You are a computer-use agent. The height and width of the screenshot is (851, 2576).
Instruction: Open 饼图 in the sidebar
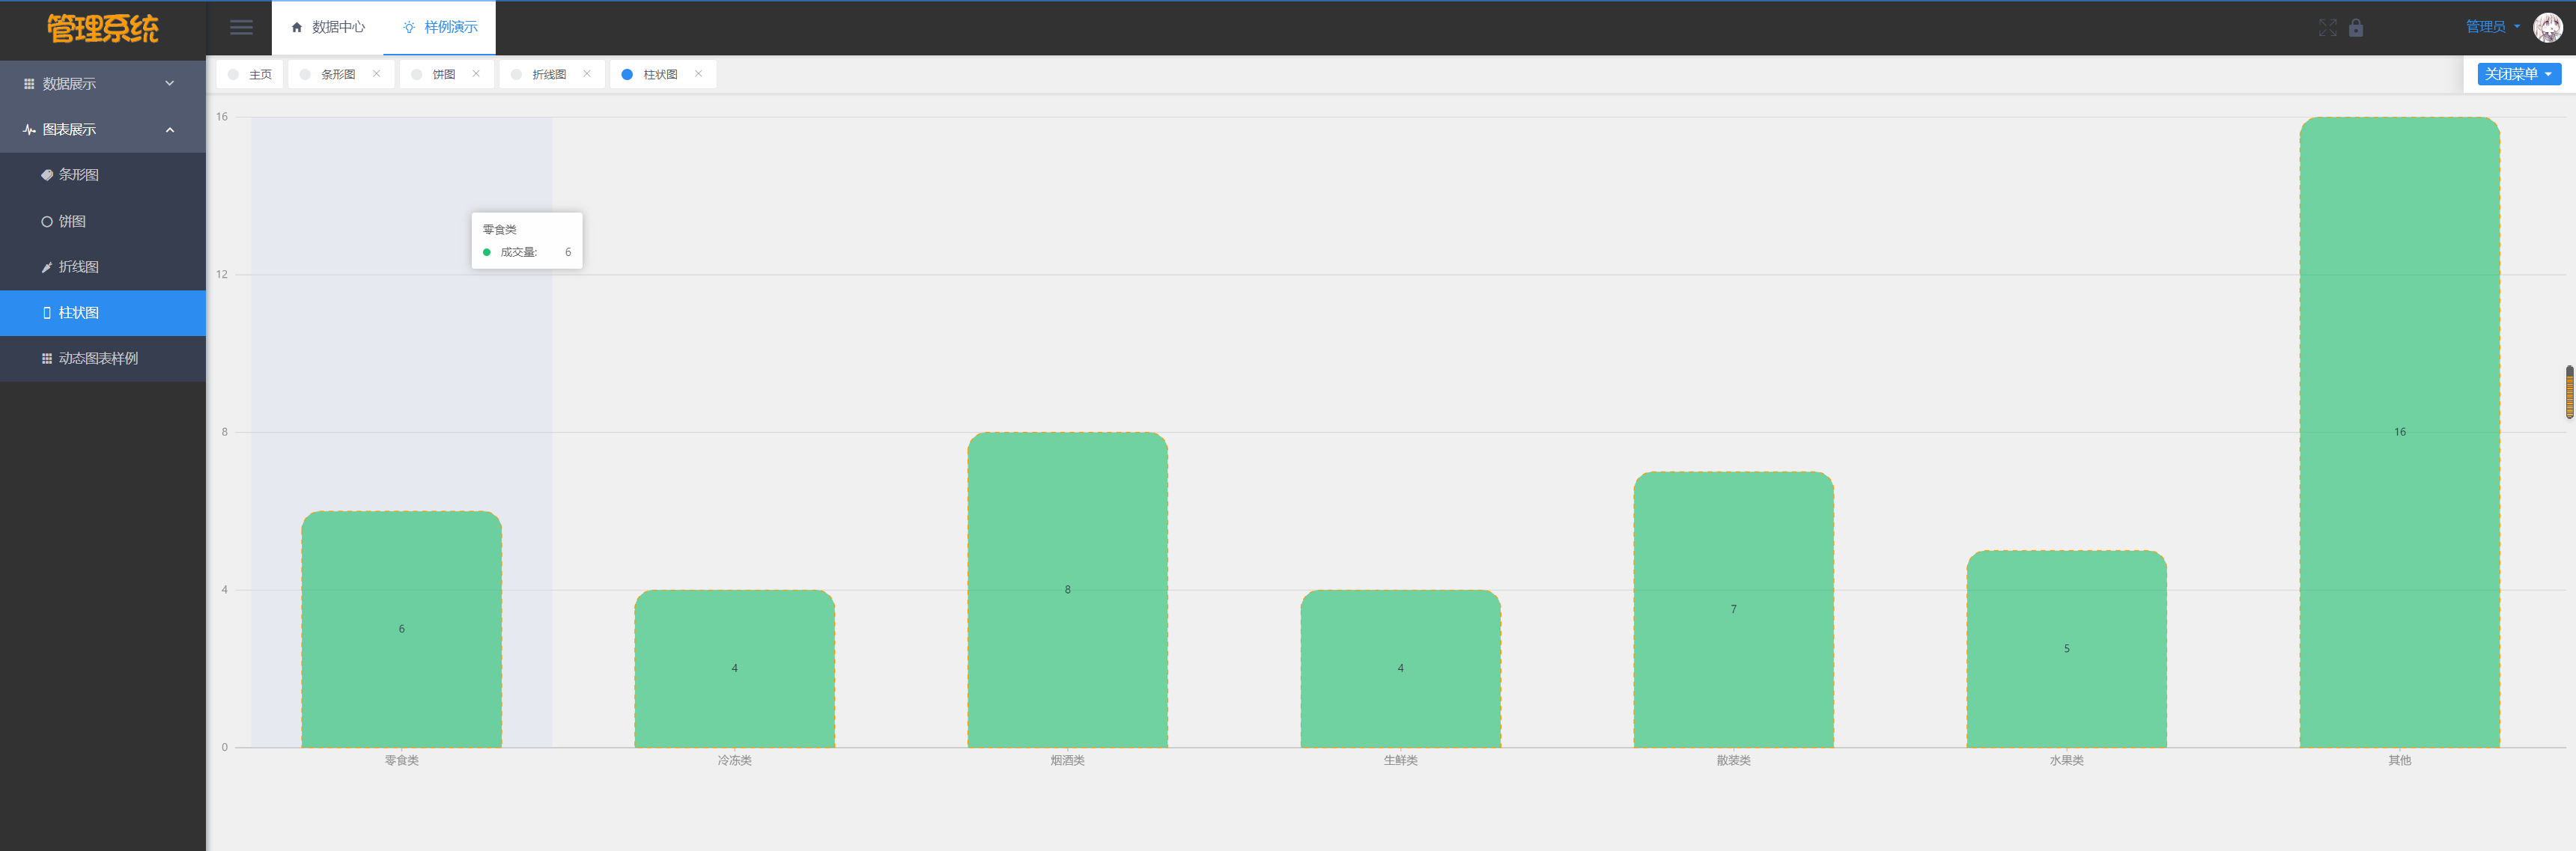(x=72, y=221)
